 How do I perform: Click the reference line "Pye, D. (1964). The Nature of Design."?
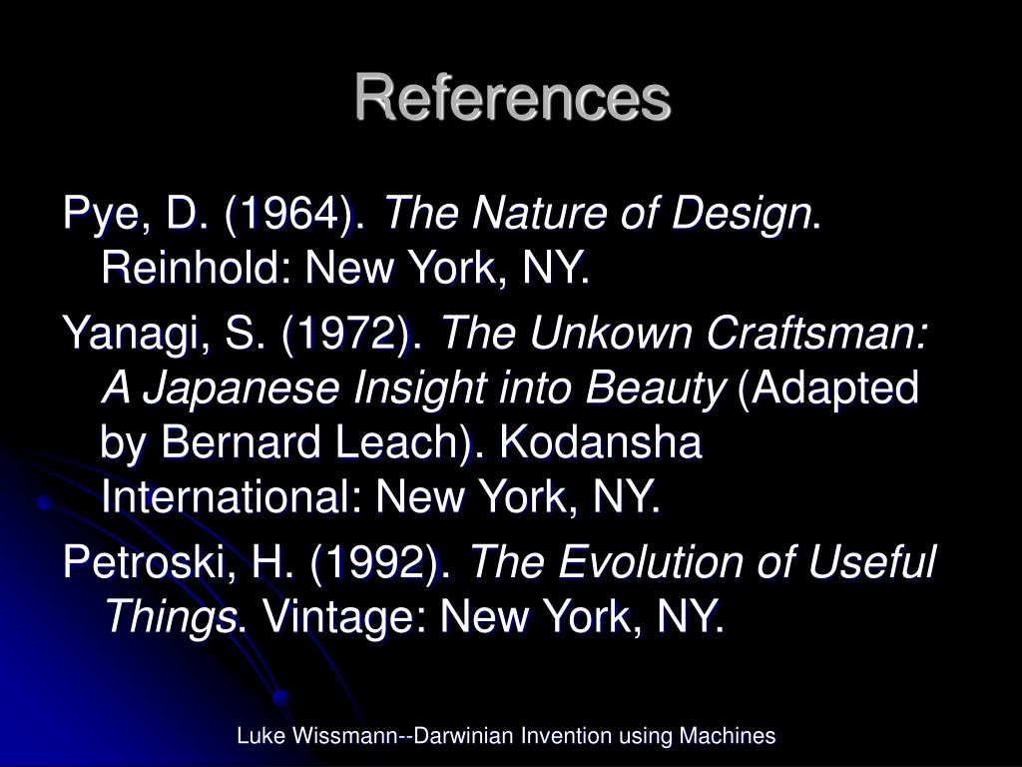[x=441, y=215]
